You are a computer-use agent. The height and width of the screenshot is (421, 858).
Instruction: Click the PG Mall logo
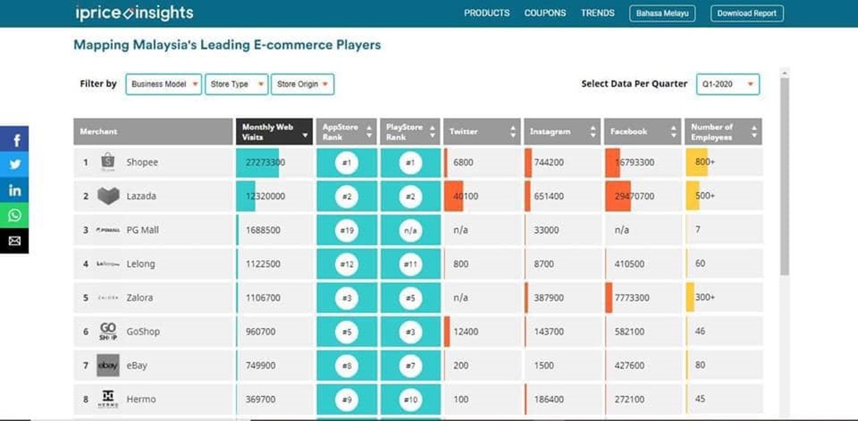pyautogui.click(x=108, y=230)
